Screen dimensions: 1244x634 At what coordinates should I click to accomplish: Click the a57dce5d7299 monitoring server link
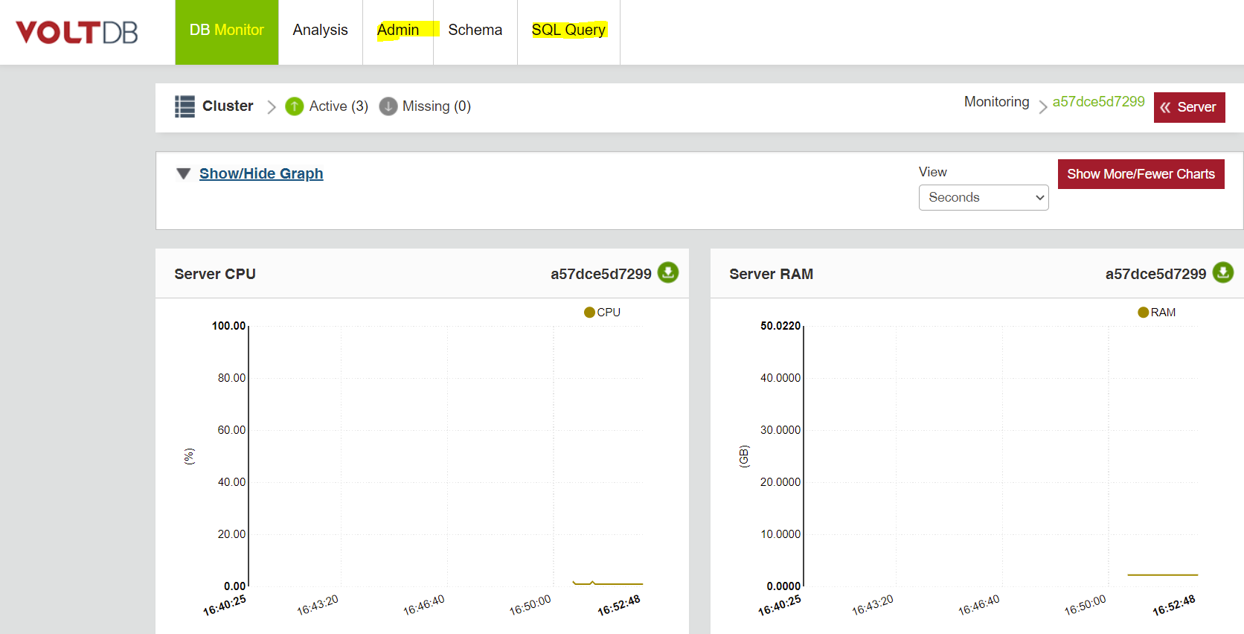[x=1098, y=102]
